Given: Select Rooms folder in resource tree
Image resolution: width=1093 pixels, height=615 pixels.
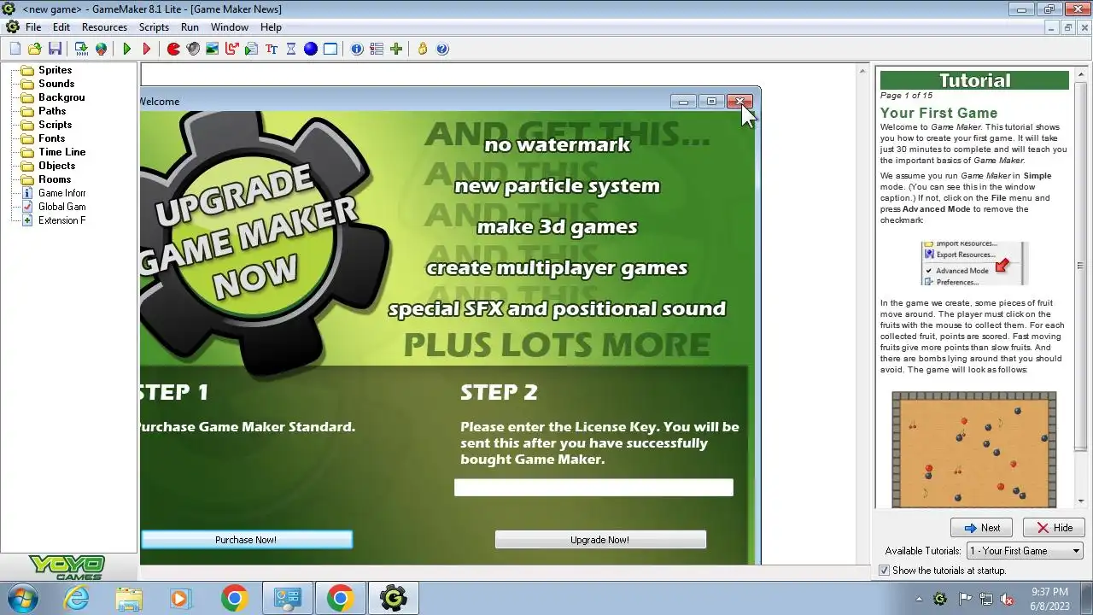Looking at the screenshot, I should click(x=55, y=179).
